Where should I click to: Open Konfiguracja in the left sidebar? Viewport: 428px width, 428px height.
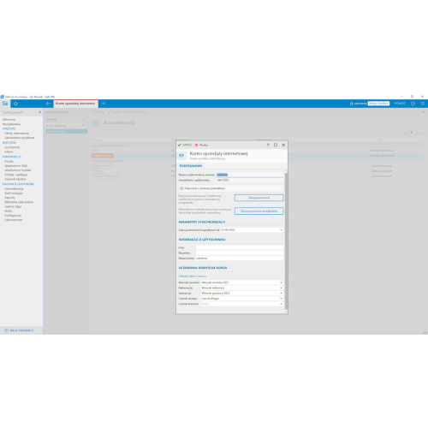click(13, 216)
